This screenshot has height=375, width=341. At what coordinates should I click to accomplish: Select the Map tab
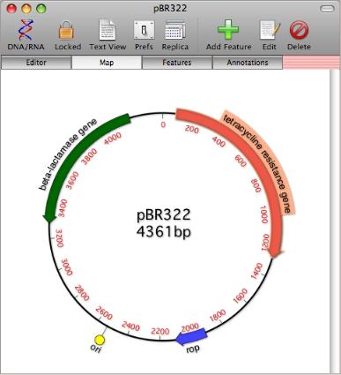tap(107, 63)
